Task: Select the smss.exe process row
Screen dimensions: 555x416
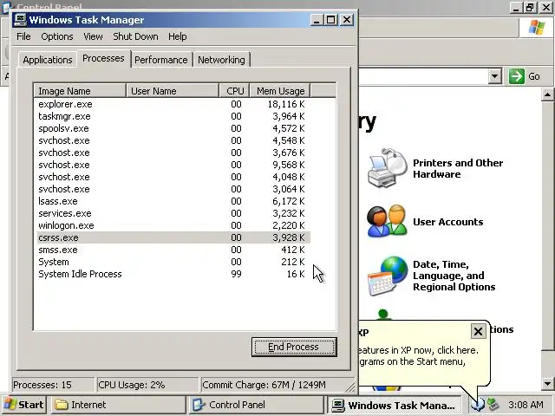Action: click(173, 250)
